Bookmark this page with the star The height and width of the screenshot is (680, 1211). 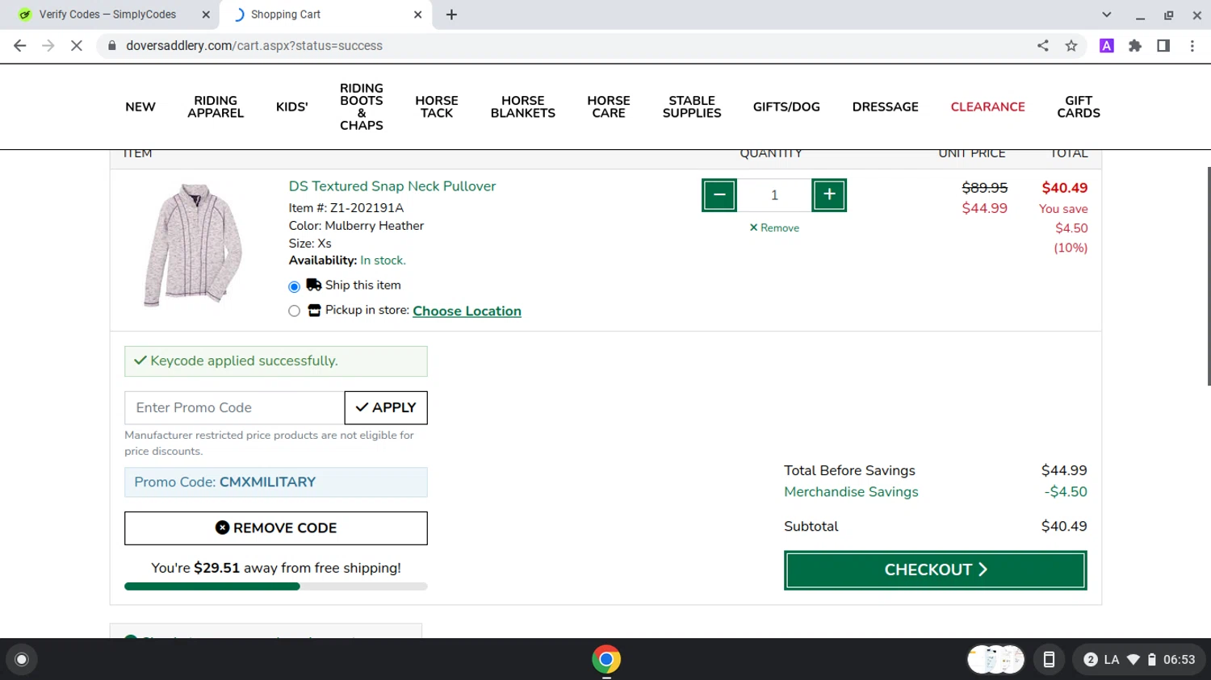[1071, 46]
